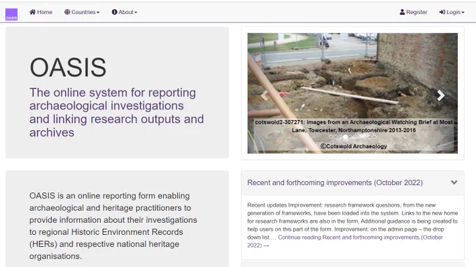Select the first carousel indicator dot
This screenshot has height=267, width=476.
(331, 137)
